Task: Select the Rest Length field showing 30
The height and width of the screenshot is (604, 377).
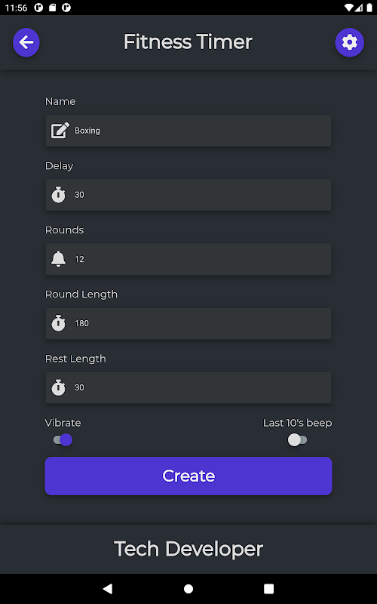Action: click(x=188, y=387)
